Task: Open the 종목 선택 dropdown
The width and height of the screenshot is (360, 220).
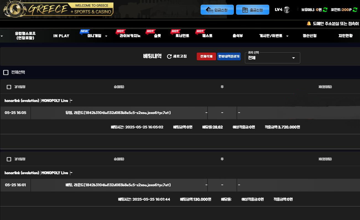Action: click(273, 58)
